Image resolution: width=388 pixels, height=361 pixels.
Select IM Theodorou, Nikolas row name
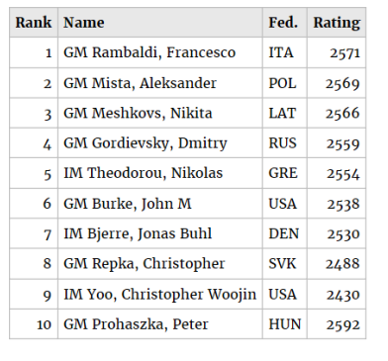[x=160, y=173]
